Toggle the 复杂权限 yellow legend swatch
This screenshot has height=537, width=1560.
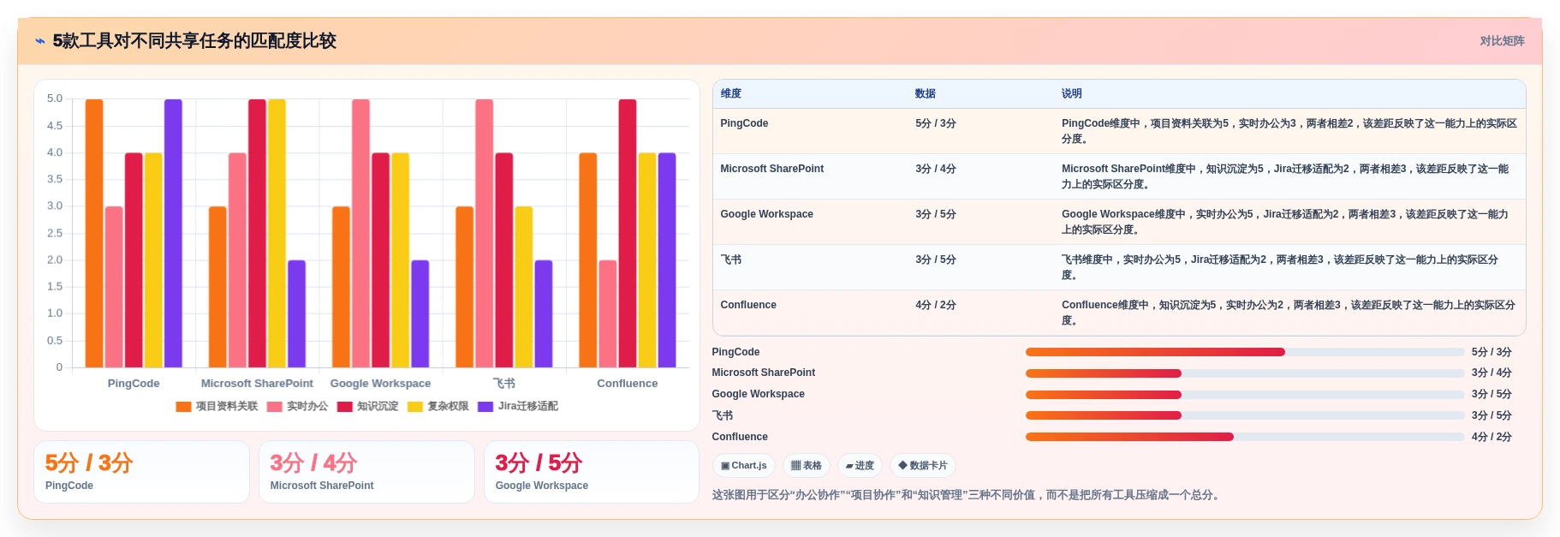pyautogui.click(x=415, y=407)
